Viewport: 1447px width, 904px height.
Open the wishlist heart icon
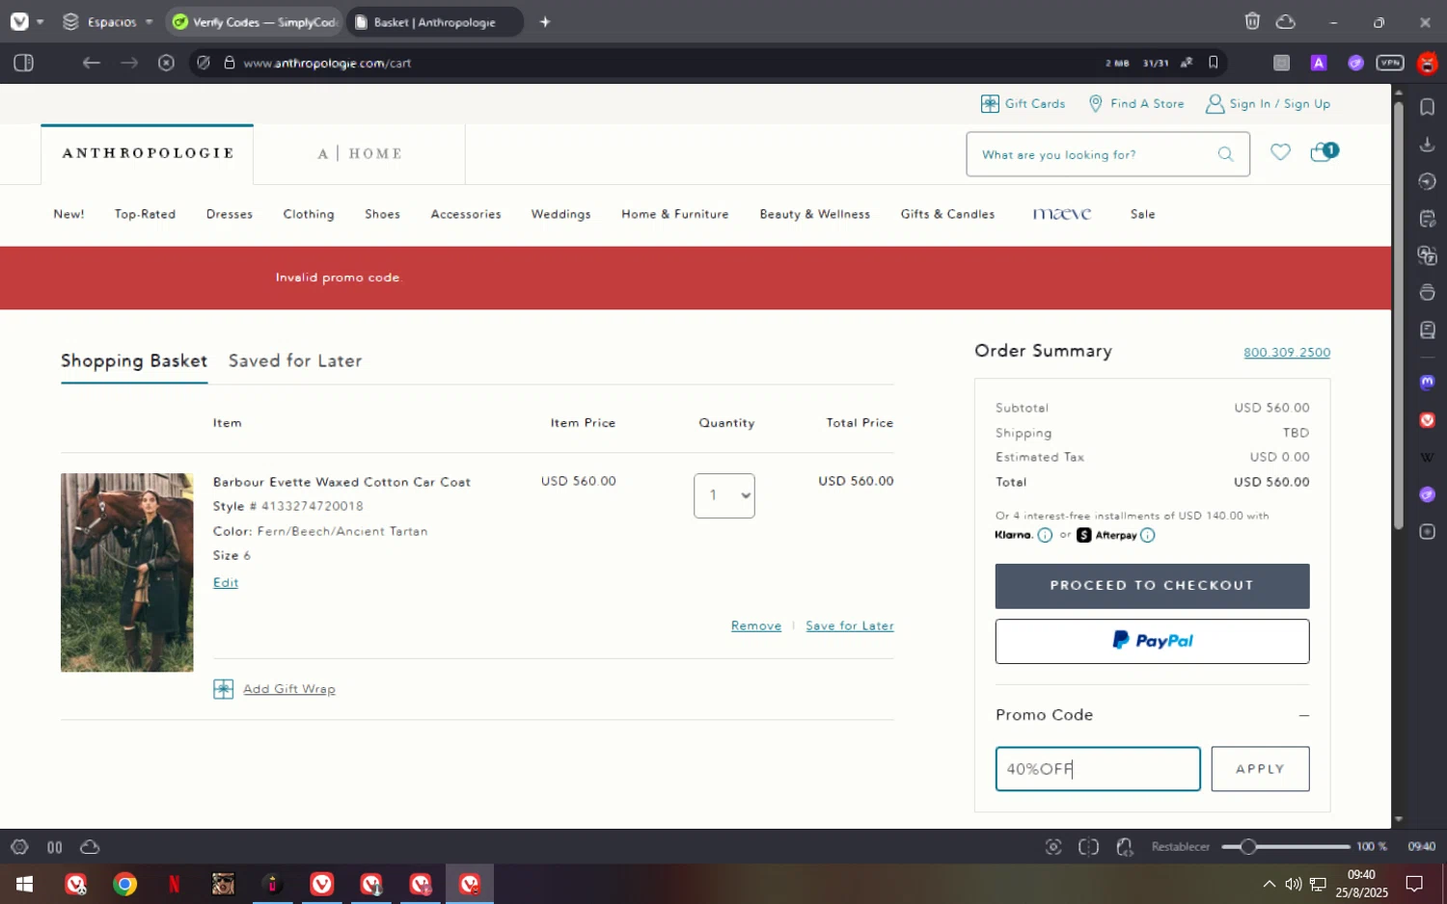pyautogui.click(x=1280, y=151)
